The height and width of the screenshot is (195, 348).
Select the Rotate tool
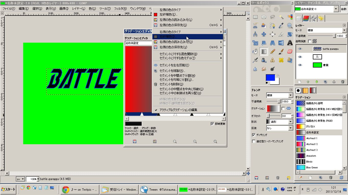290,34
